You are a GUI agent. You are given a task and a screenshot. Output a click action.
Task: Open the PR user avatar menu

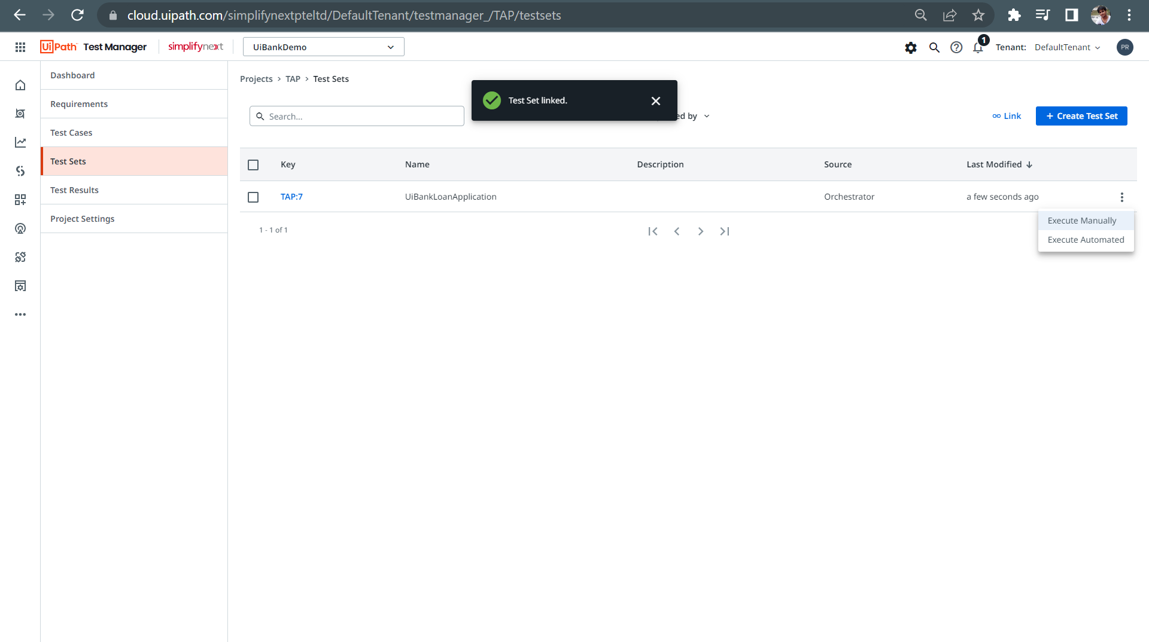1125,47
